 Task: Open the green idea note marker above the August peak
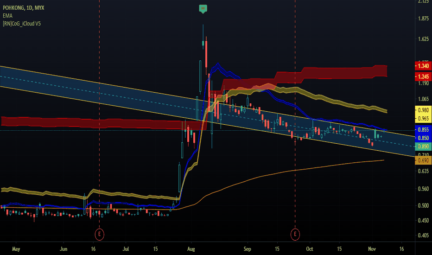click(203, 9)
